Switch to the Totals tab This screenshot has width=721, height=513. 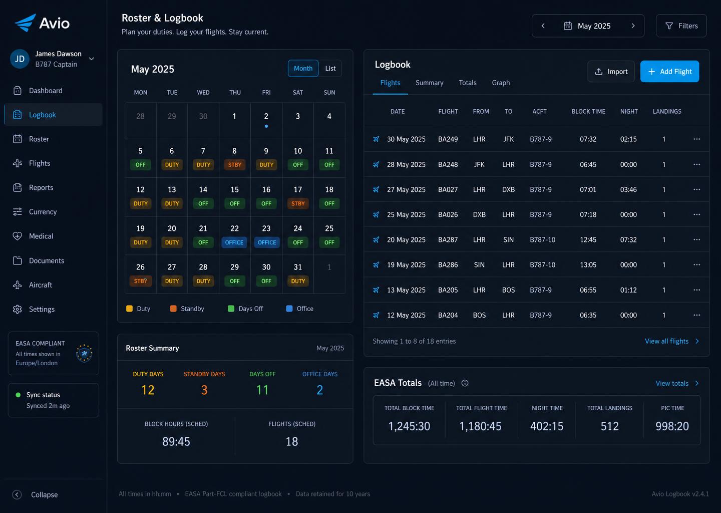click(x=468, y=83)
